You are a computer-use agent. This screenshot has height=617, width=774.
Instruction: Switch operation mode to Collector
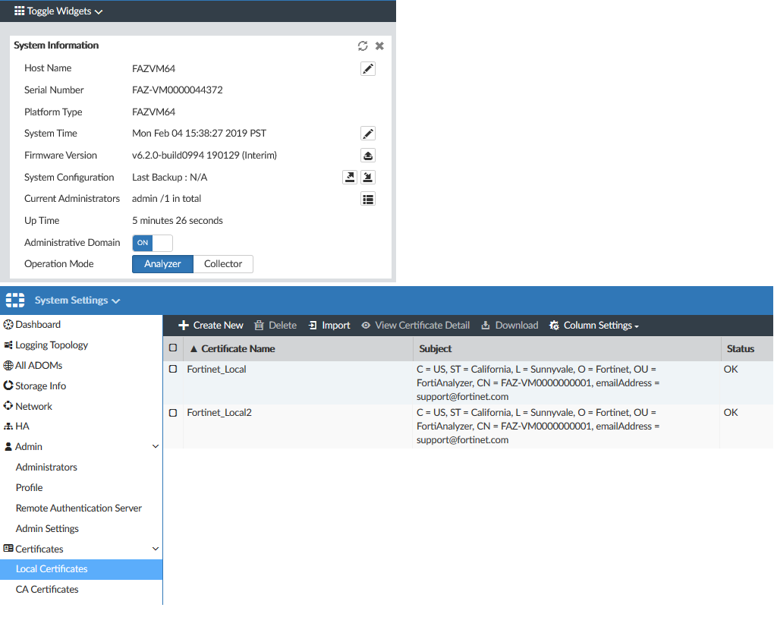click(223, 264)
